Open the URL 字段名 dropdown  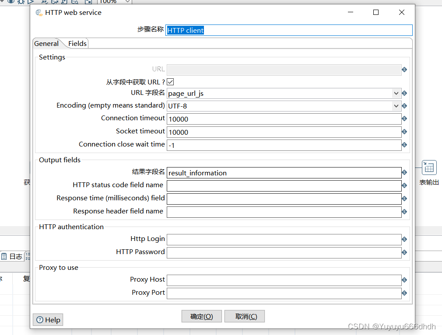[396, 93]
